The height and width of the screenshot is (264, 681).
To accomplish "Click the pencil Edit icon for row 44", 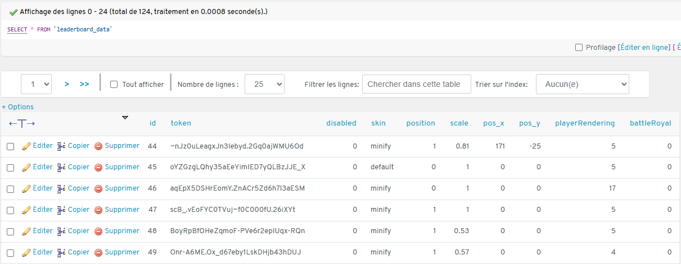I will click(x=26, y=146).
